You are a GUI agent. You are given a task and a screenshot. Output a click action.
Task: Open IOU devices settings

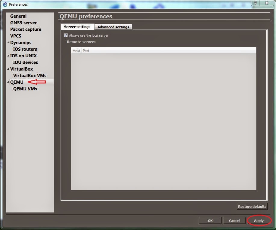pos(26,62)
